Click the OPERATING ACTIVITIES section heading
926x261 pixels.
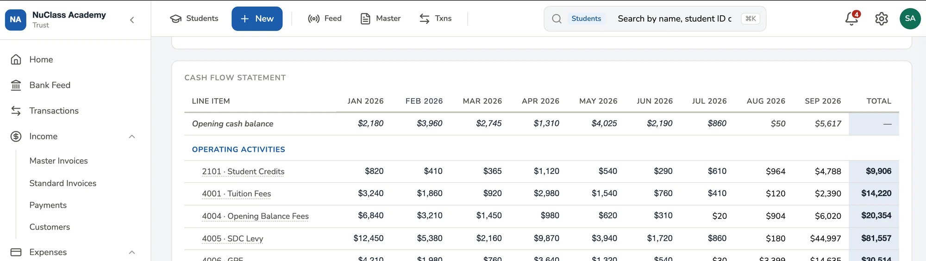tap(238, 149)
